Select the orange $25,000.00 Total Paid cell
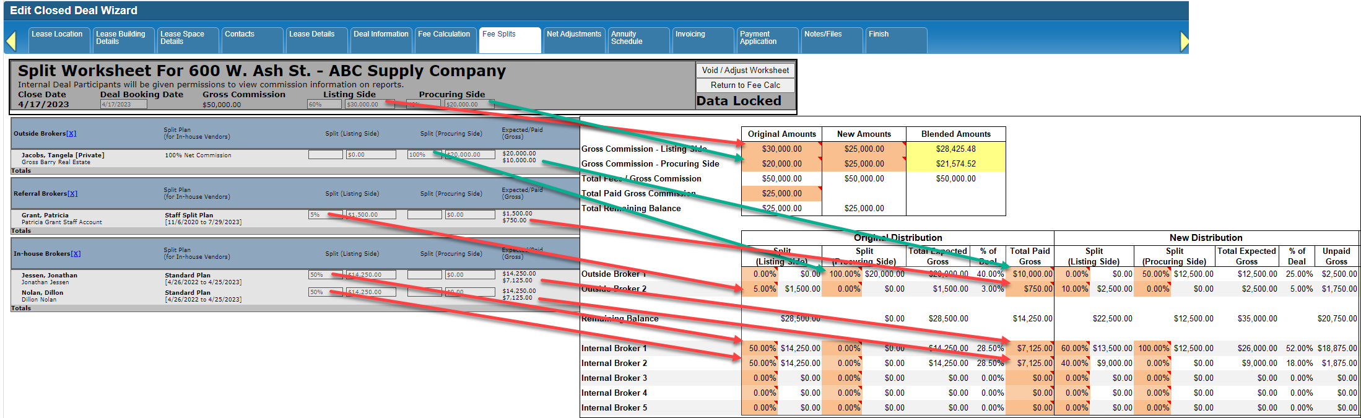1361x418 pixels. pyautogui.click(x=781, y=194)
